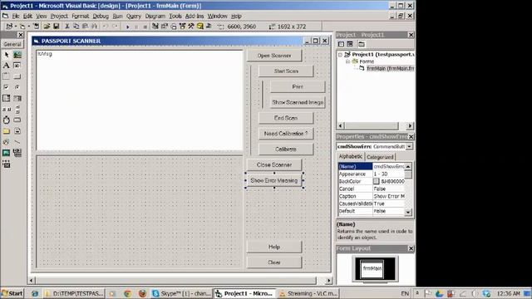Select the Timer control tool
The height and width of the screenshot is (299, 532).
tap(7, 120)
